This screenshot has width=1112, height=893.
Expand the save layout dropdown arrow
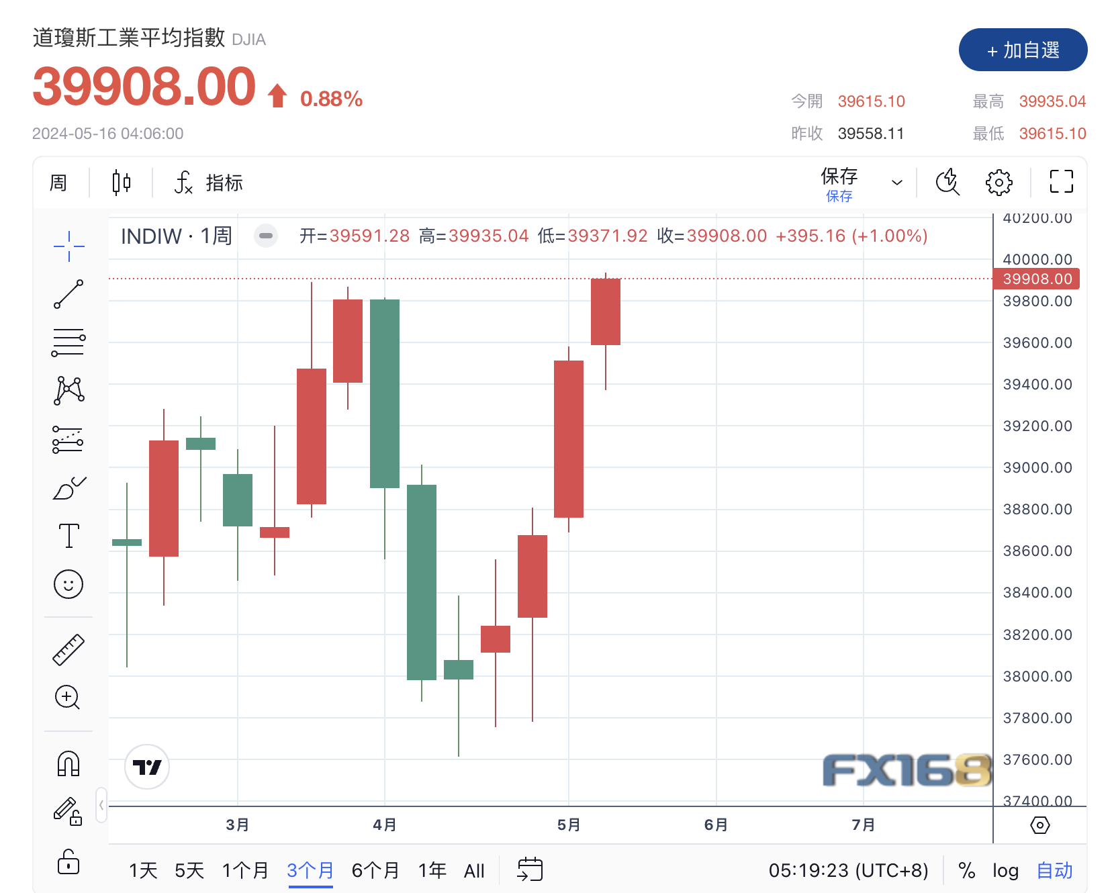tap(896, 183)
